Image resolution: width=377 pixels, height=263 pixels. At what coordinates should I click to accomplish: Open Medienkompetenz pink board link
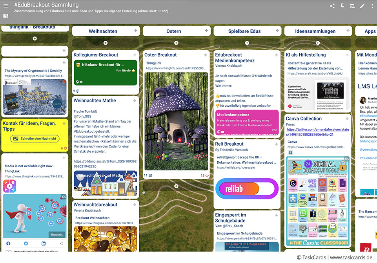click(x=247, y=122)
